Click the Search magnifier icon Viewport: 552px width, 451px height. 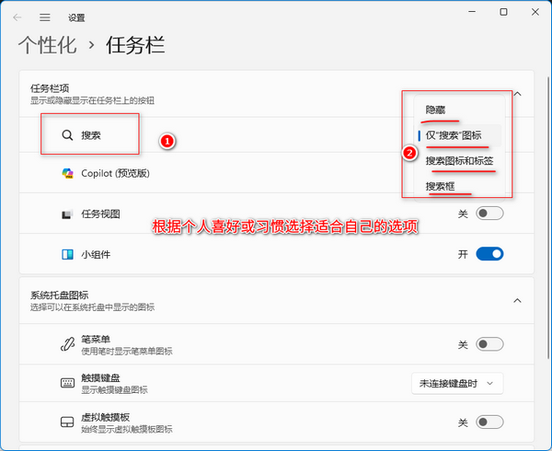coord(67,135)
